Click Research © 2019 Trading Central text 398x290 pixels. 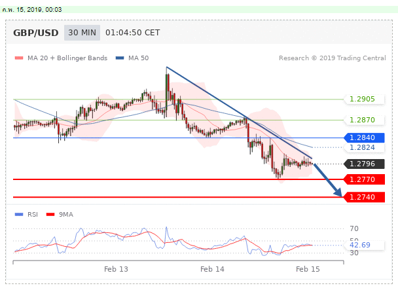tap(333, 58)
